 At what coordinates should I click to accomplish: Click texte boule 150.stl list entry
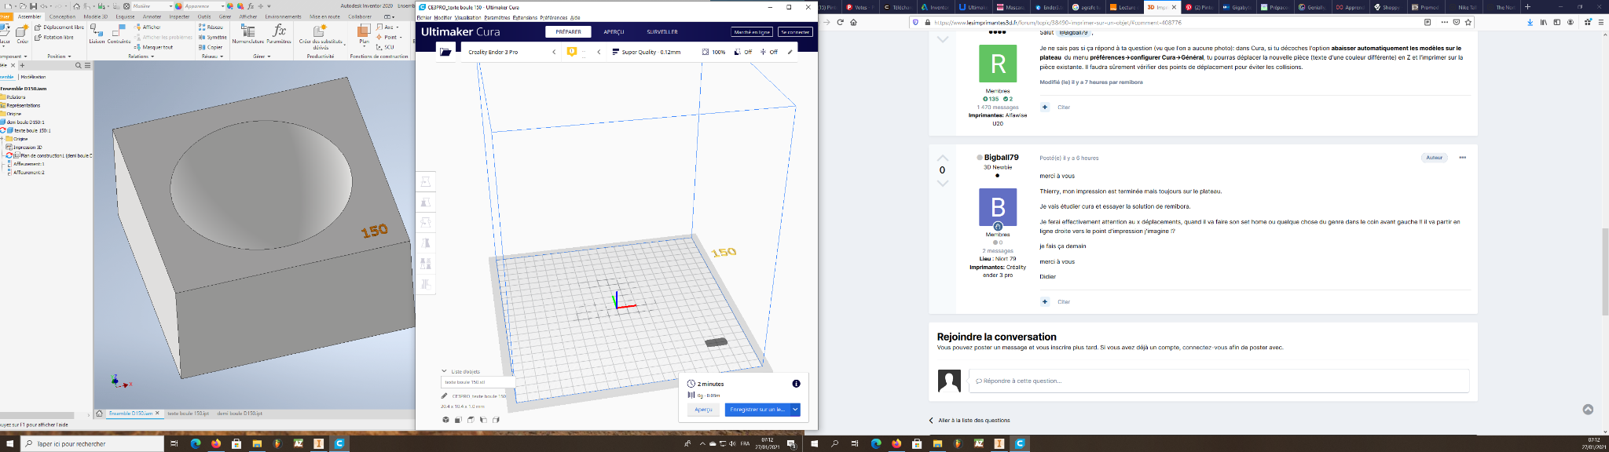(478, 382)
